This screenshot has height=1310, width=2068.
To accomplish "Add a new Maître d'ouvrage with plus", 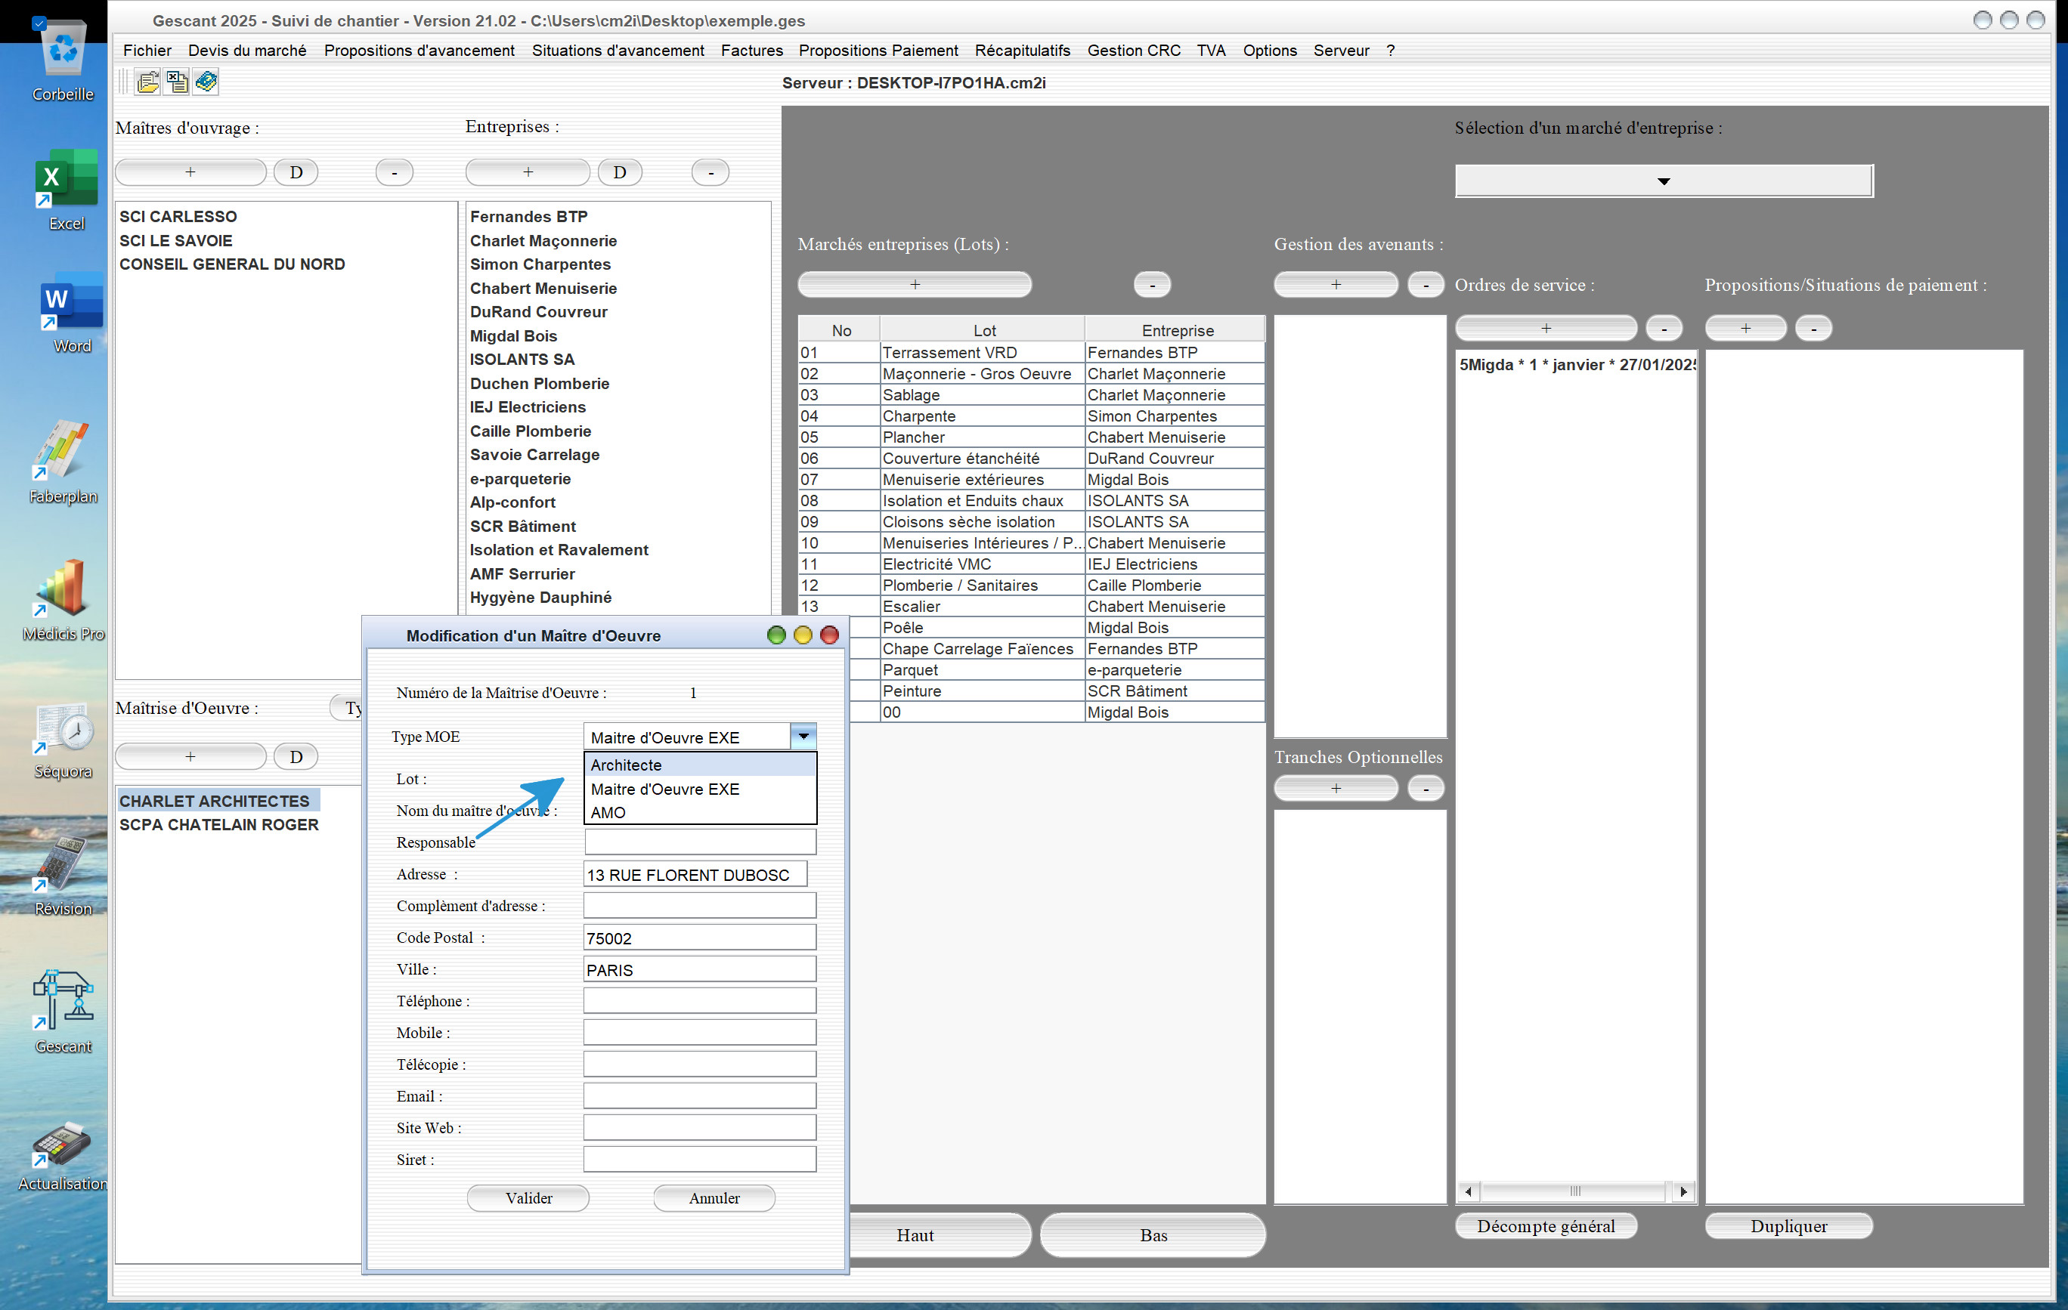I will click(190, 171).
